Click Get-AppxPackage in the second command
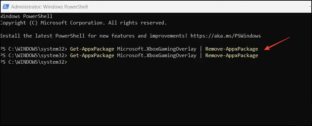Image resolution: width=312 pixels, height=126 pixels. point(92,55)
